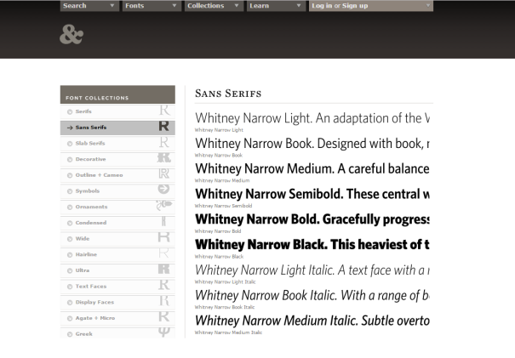Click the radio bullet beside Slab Serifs
This screenshot has width=515, height=358.
pyautogui.click(x=70, y=144)
